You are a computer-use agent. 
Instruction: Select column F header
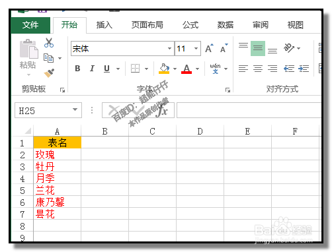295,131
